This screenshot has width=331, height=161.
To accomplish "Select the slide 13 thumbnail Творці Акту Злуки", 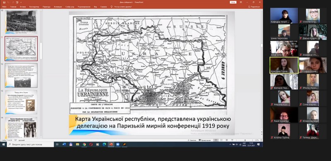I will tap(21, 102).
